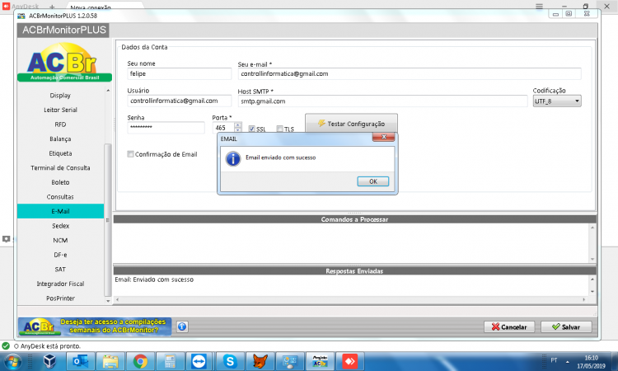Open the fox icon app in the taskbar

(x=260, y=361)
